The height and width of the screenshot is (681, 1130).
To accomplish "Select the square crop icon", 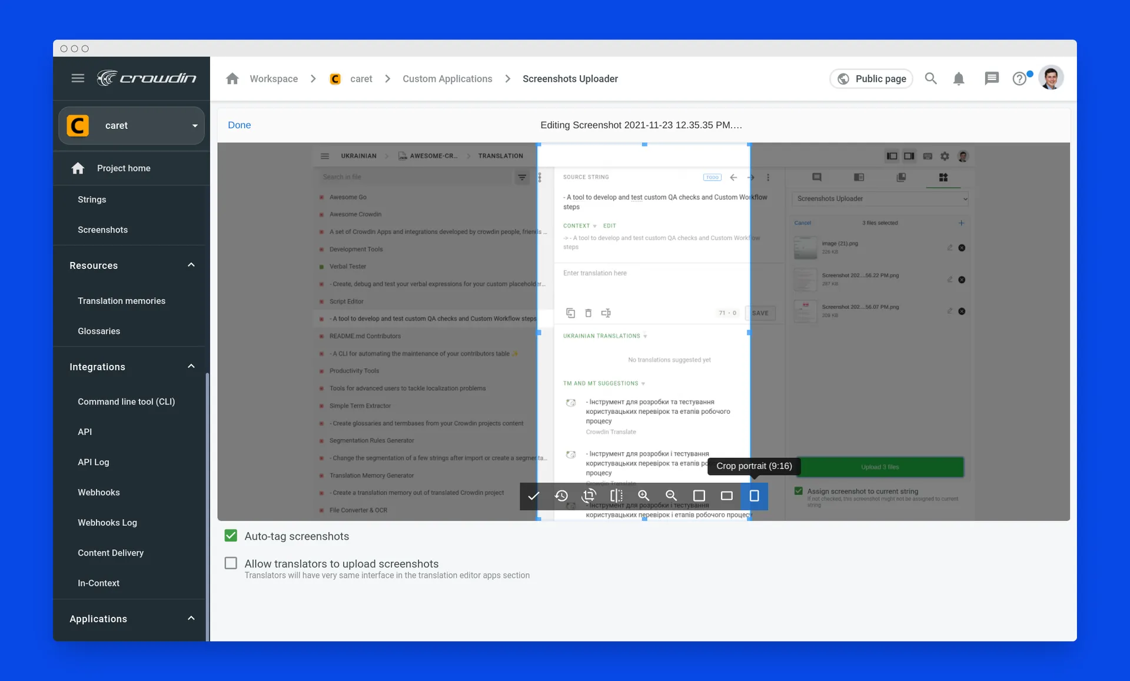I will [x=699, y=496].
